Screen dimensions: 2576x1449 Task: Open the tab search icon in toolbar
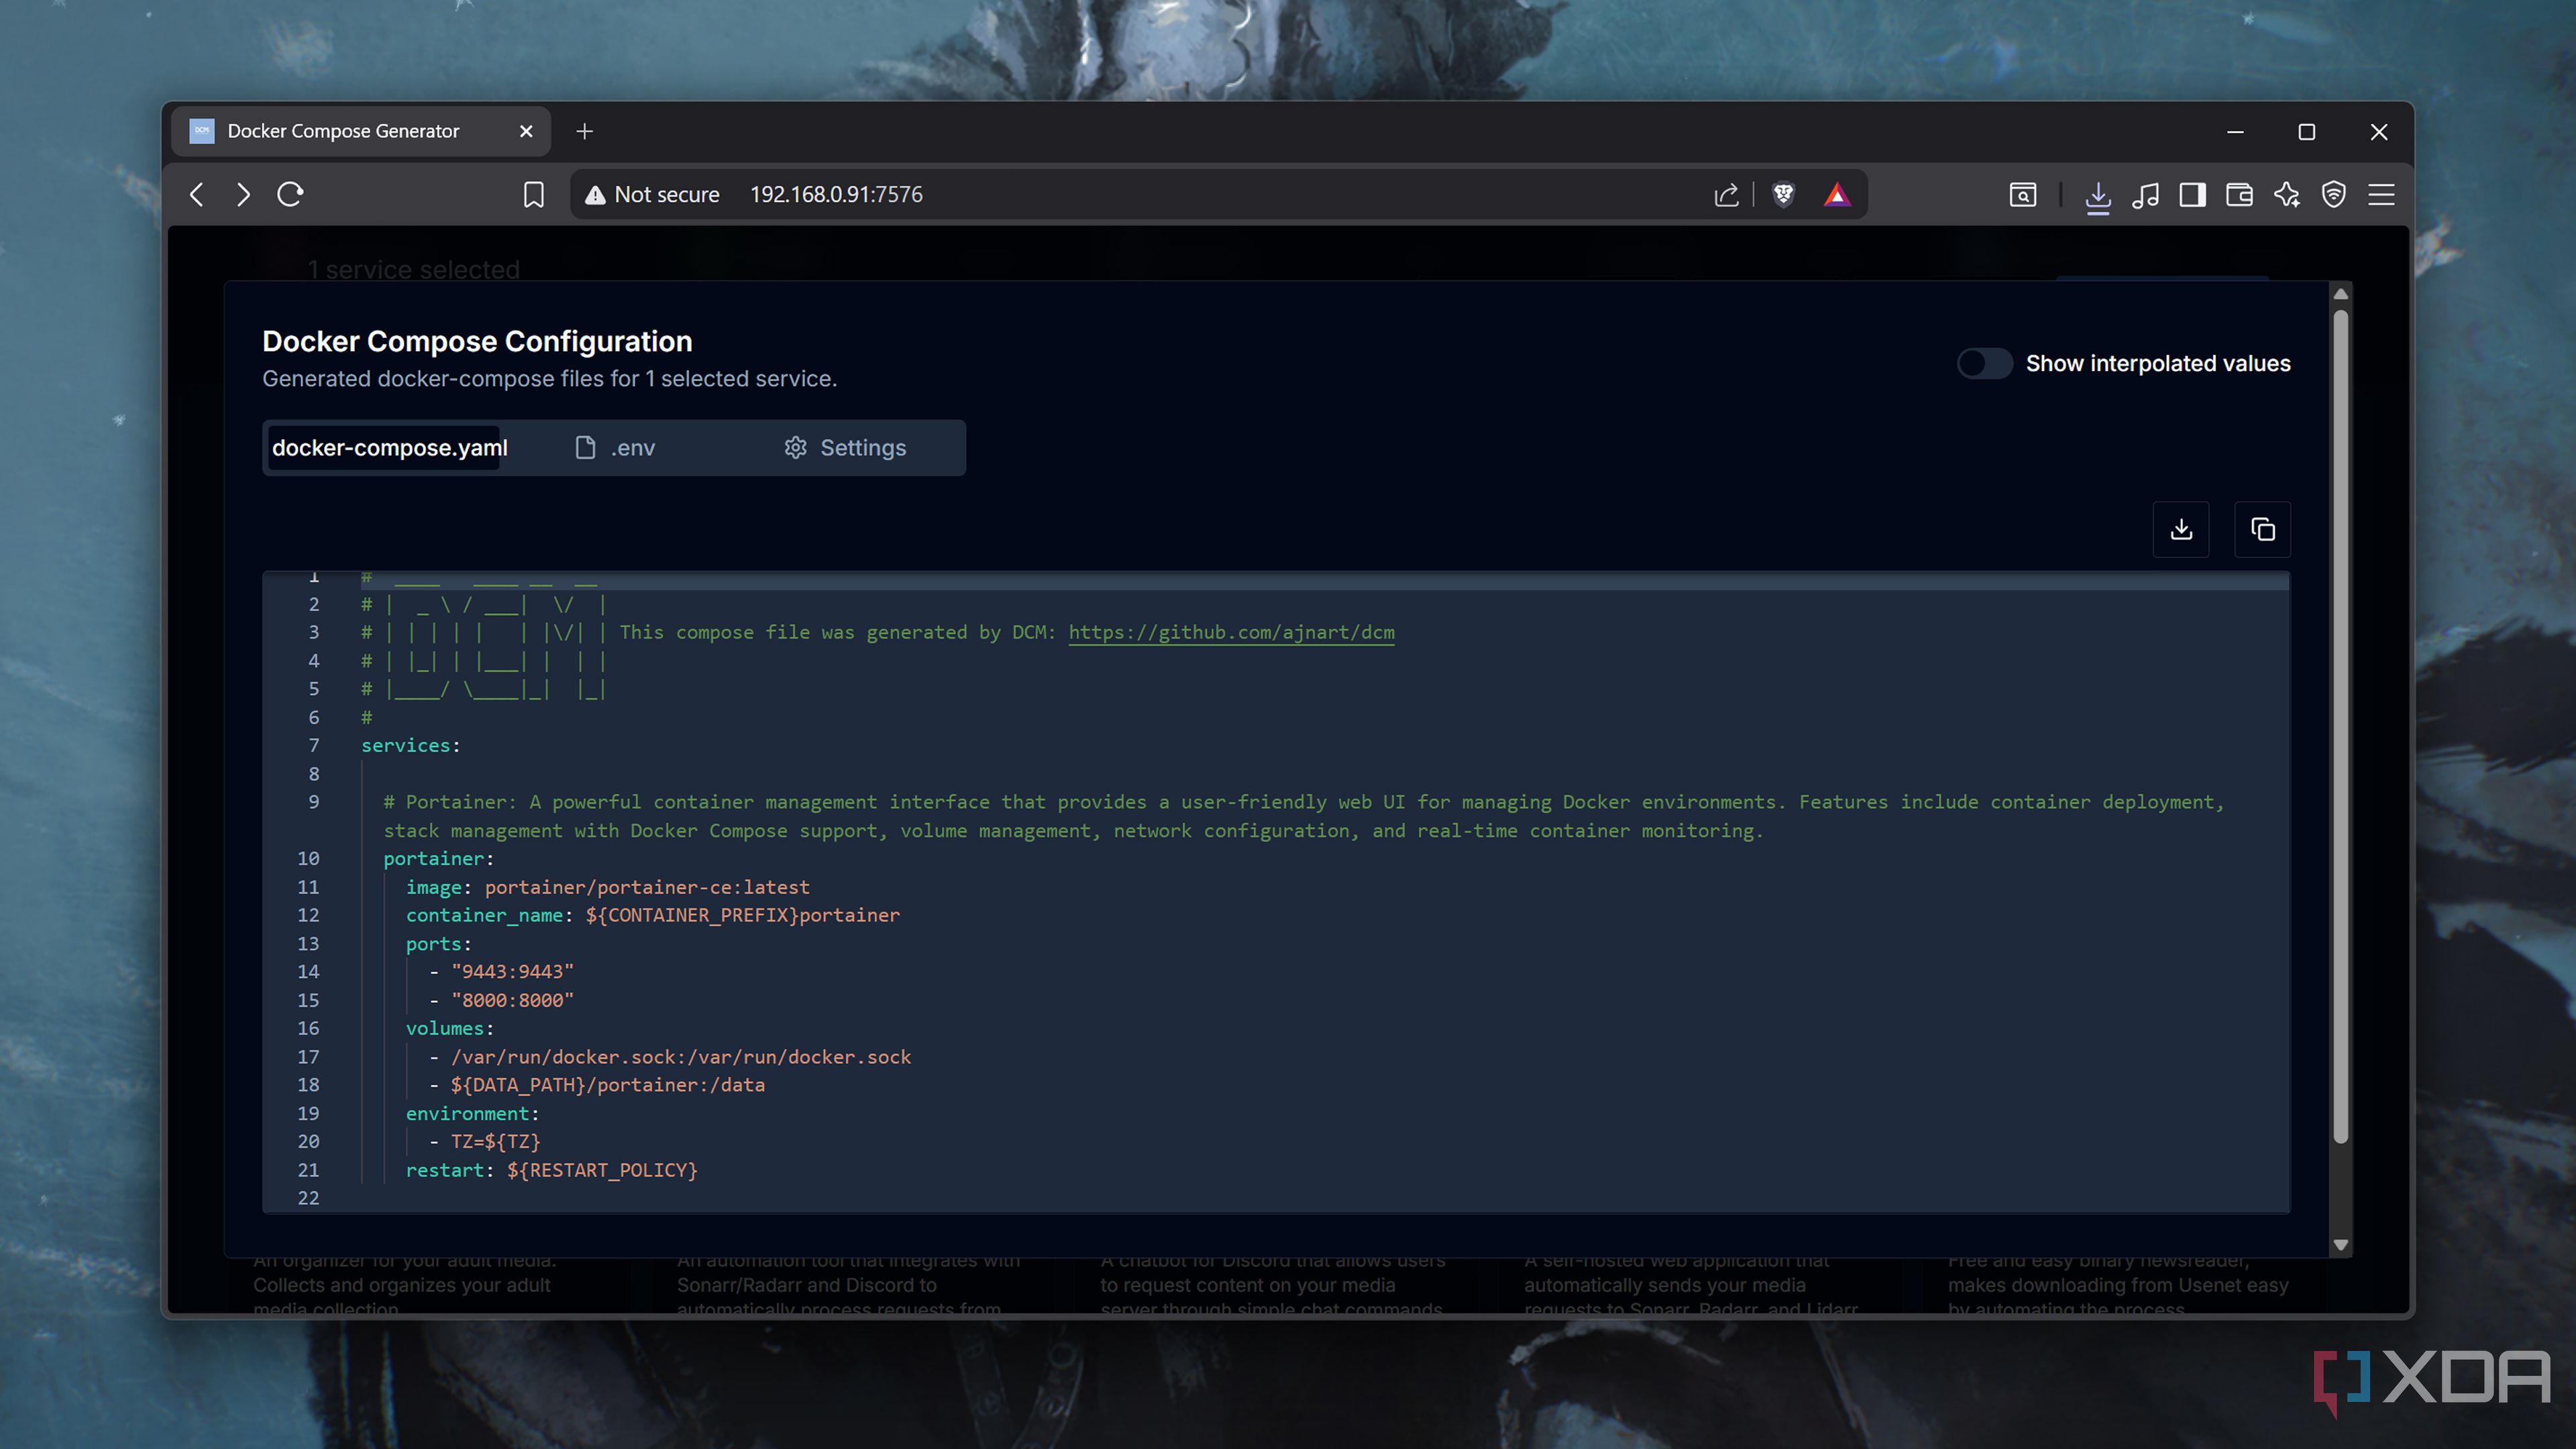[2023, 194]
